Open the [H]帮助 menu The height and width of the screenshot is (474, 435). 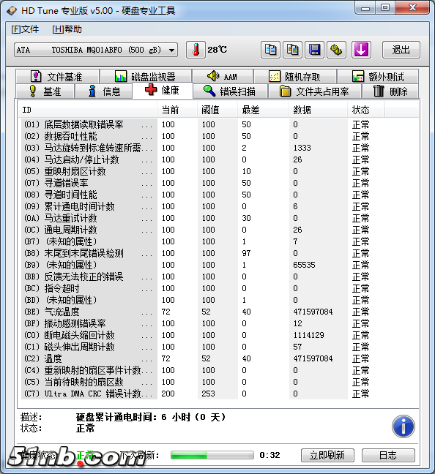click(67, 29)
